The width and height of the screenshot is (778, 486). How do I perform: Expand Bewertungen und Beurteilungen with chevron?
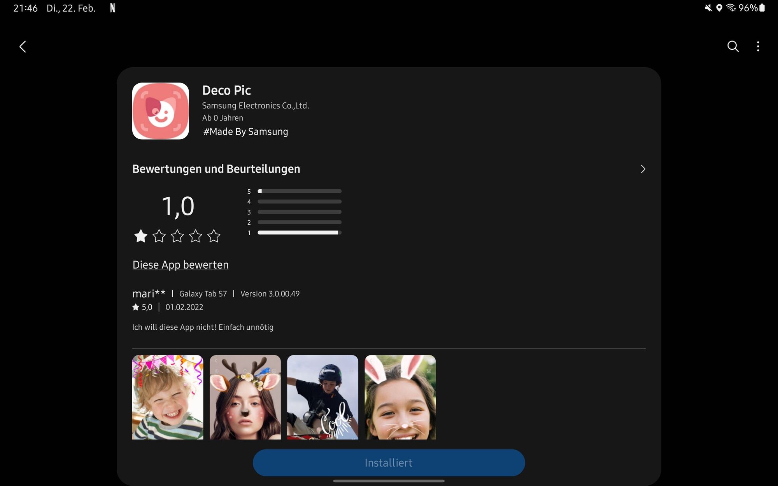coord(643,169)
